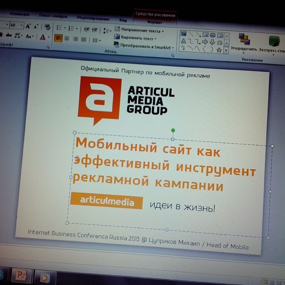Click Преобразовать в SmartArt
285x285 pixels.
[x=143, y=45]
